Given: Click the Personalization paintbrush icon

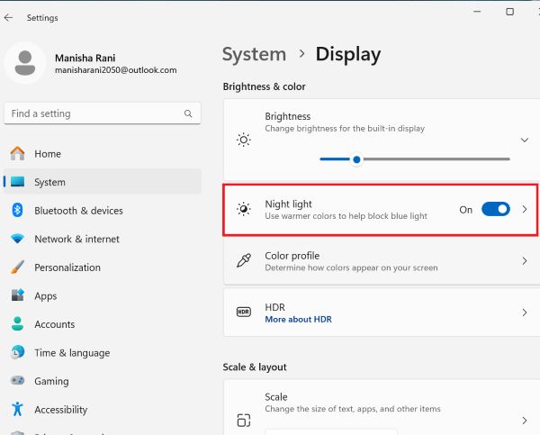Looking at the screenshot, I should pyautogui.click(x=17, y=267).
